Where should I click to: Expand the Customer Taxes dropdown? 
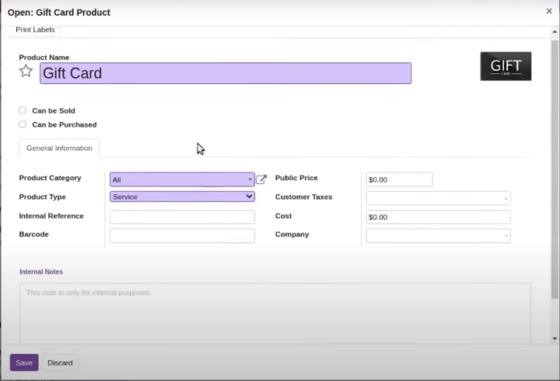coord(438,198)
